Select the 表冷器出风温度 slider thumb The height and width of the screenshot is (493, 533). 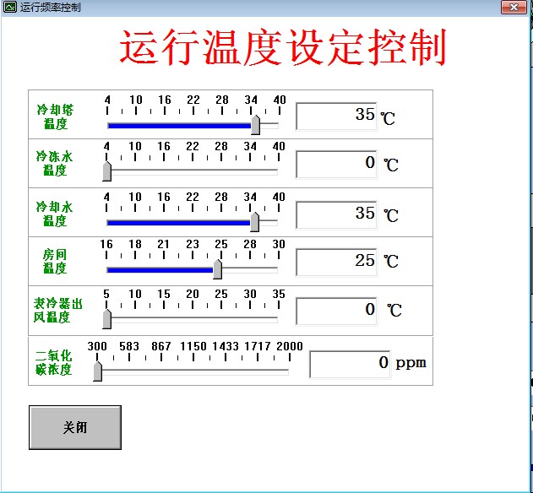click(106, 318)
